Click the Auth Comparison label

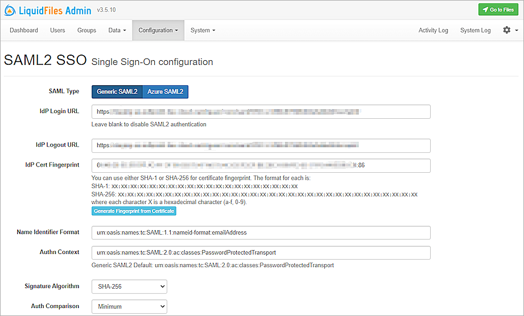[55, 306]
